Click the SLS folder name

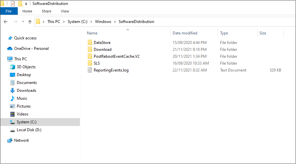click(97, 63)
